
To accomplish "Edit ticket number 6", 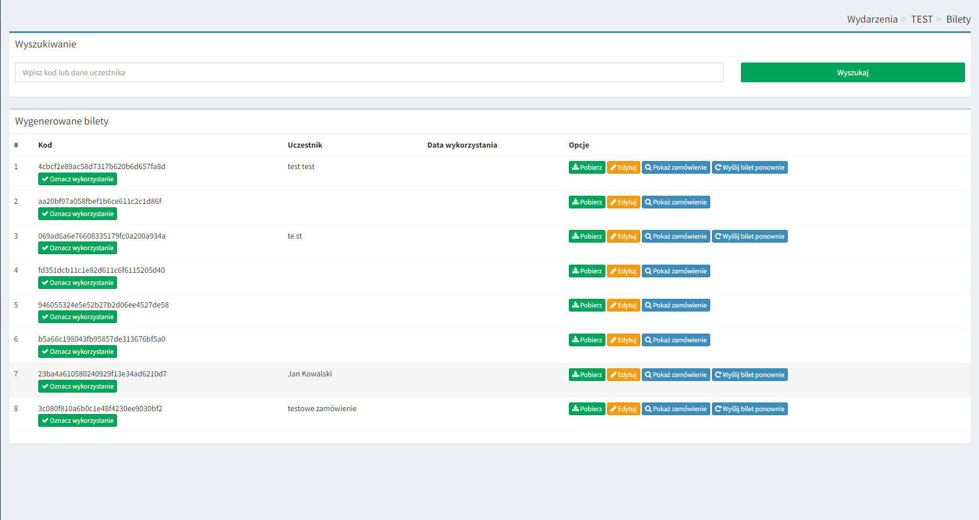I will pyautogui.click(x=623, y=340).
